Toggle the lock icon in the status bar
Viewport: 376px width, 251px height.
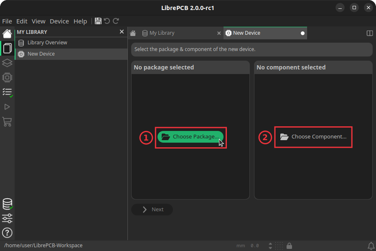[x=289, y=246]
